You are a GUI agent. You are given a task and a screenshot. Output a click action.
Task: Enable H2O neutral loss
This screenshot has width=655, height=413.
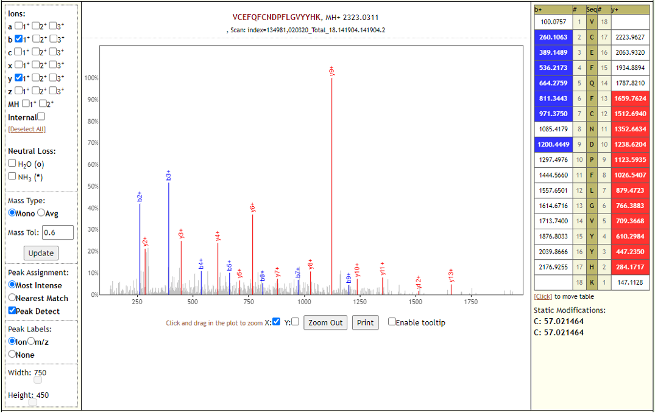click(x=12, y=163)
